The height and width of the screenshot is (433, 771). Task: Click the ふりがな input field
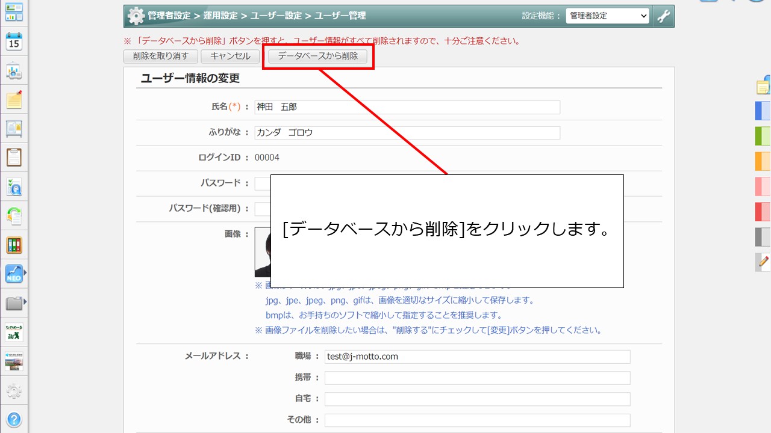[407, 133]
